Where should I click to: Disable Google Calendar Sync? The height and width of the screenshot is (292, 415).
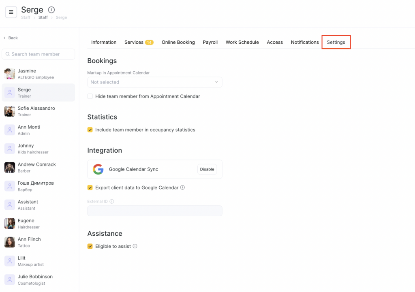click(207, 169)
